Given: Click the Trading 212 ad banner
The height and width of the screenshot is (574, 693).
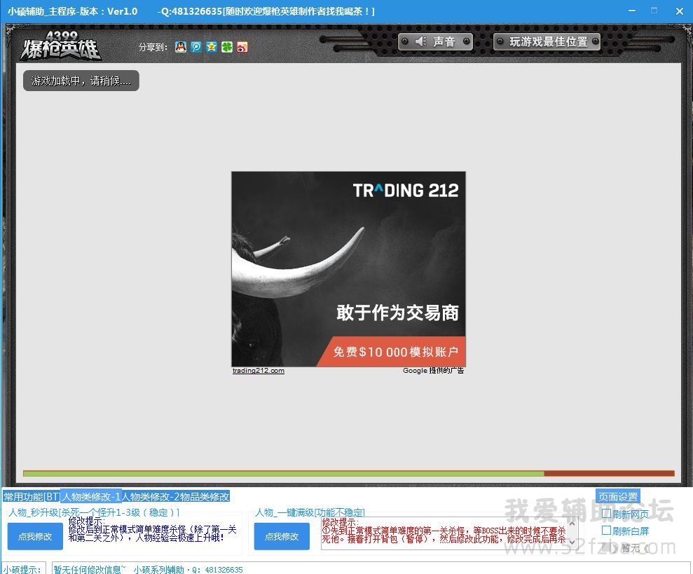Looking at the screenshot, I should point(348,268).
